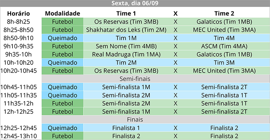Click the Modalidade column header
The height and width of the screenshot is (140, 270).
(62, 13)
